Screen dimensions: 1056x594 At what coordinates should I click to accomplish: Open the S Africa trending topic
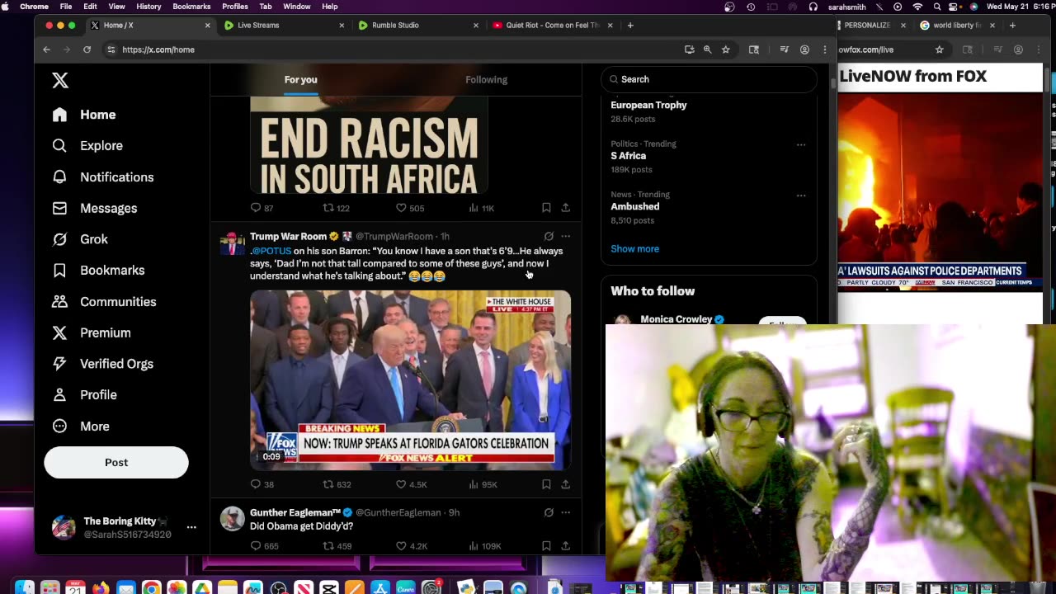tap(628, 156)
